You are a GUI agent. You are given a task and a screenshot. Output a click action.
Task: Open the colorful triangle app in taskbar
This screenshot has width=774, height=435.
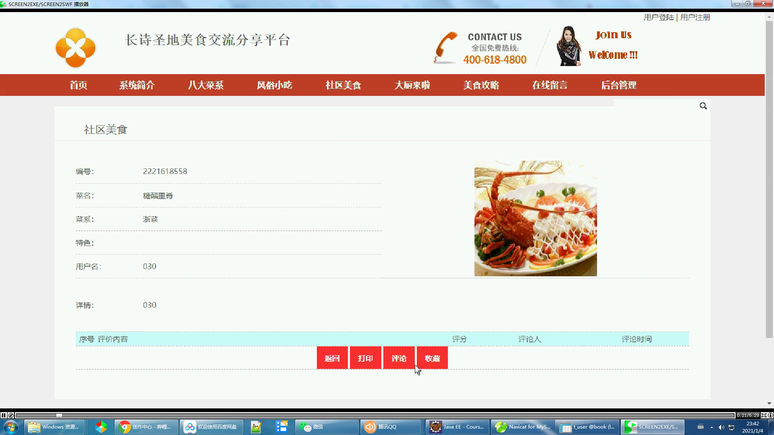point(101,427)
